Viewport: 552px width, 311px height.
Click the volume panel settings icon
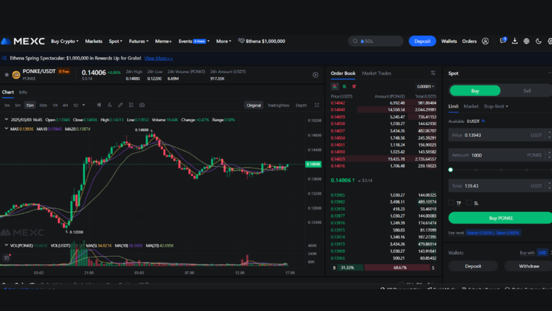click(7, 258)
